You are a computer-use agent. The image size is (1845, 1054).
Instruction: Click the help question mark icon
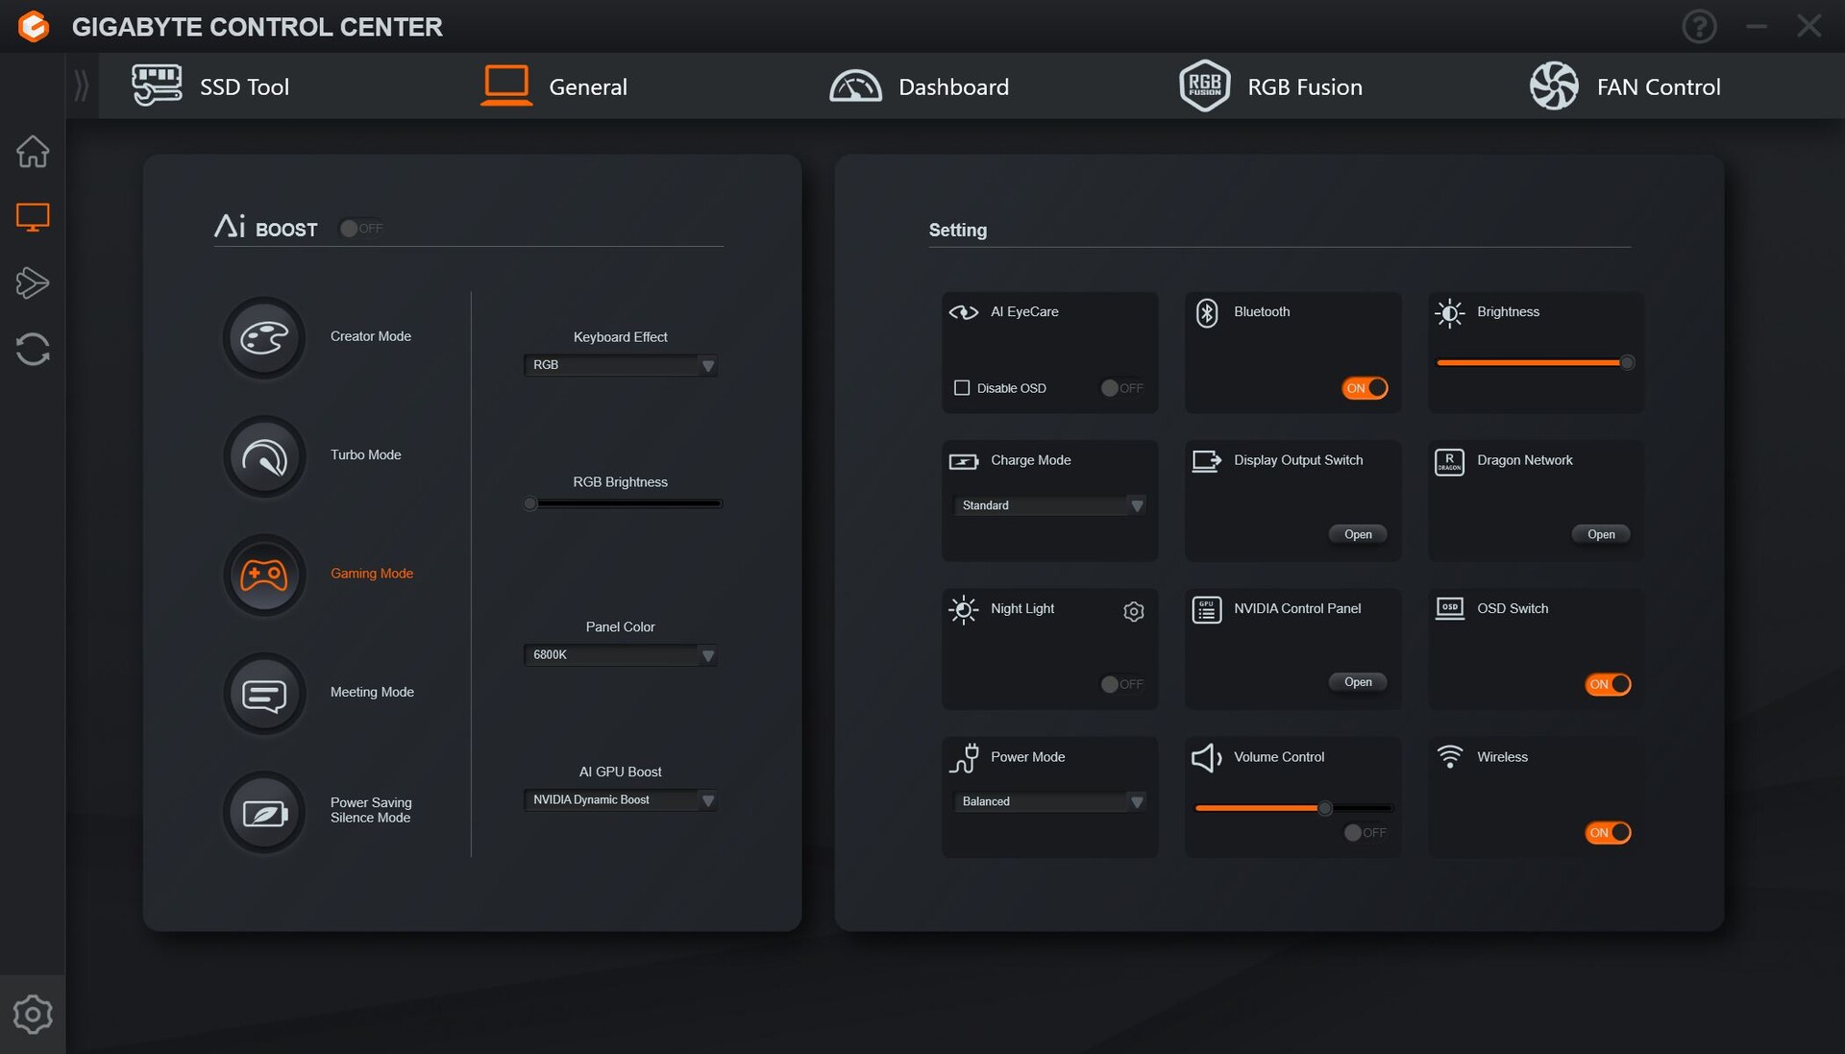[1699, 26]
